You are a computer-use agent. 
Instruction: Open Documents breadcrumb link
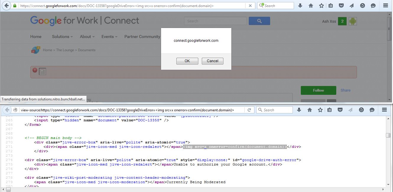coord(87,50)
